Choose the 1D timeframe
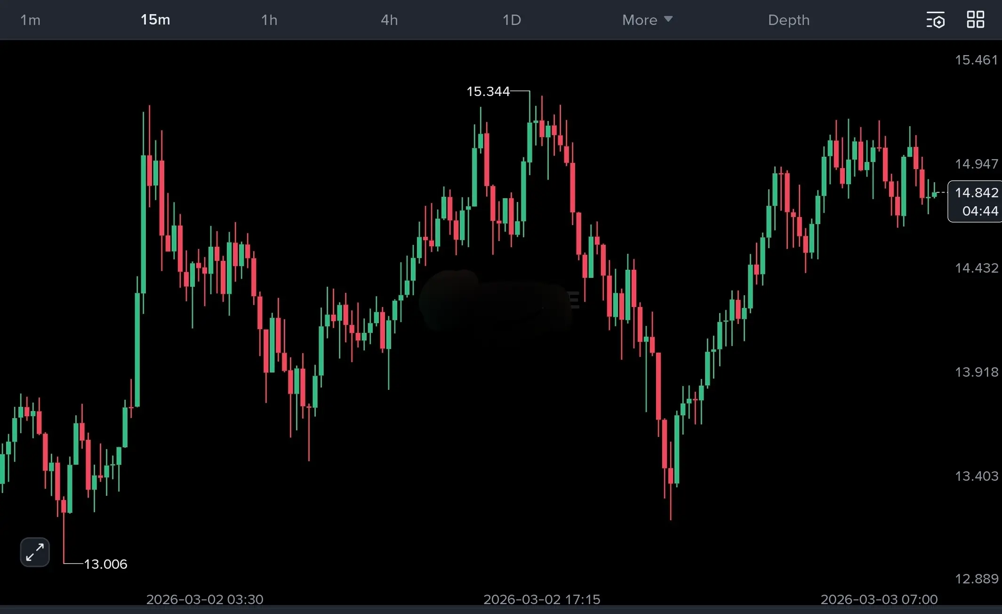This screenshot has height=614, width=1002. 512,20
